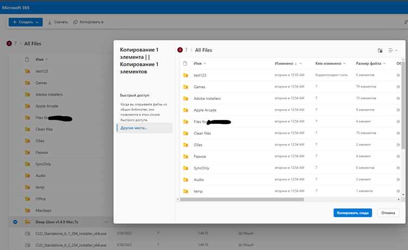Viewport: 408px width, 250px height.
Task: Open Adobe installers folder in background list
Action: [x=49, y=95]
